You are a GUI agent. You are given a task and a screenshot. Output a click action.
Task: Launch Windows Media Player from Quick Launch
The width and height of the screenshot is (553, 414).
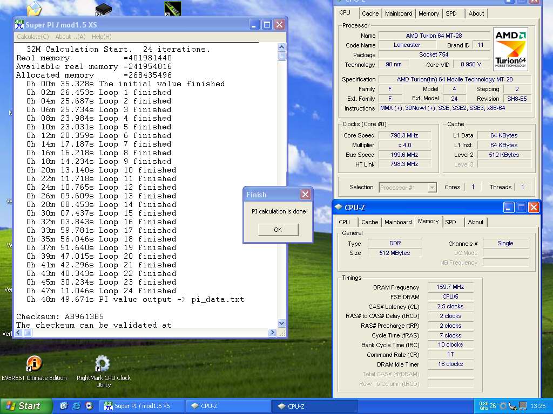point(89,406)
